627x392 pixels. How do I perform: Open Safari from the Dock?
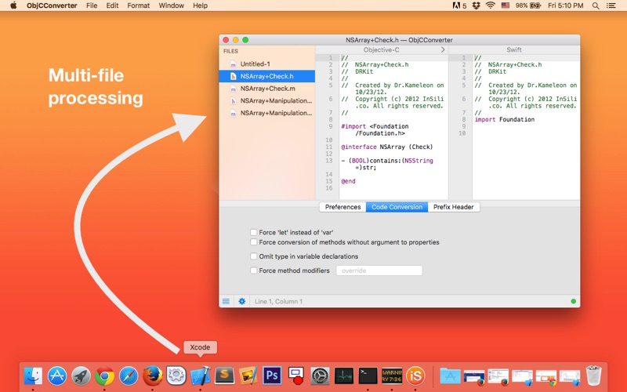129,376
